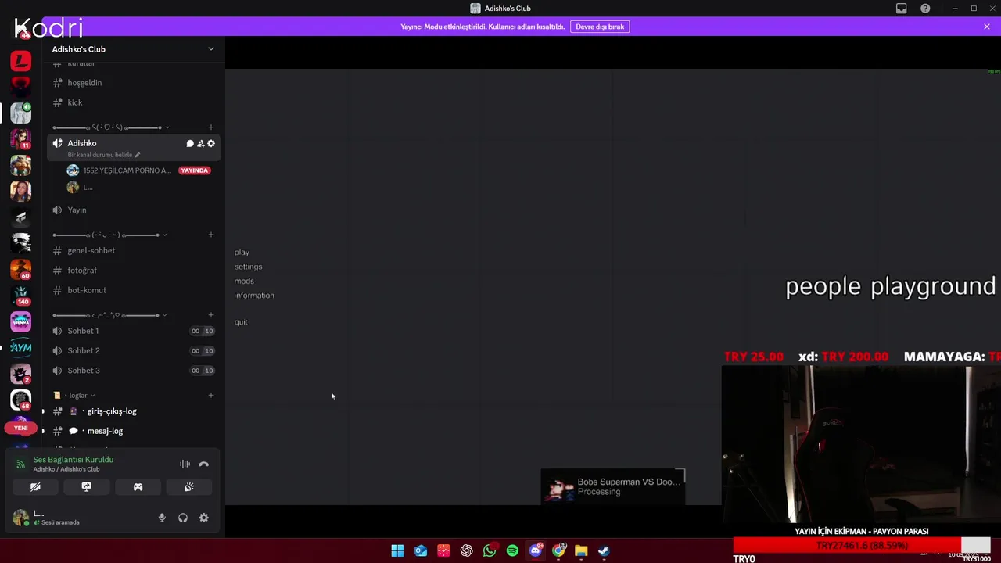Open user profile avatar in bottom panel
This screenshot has height=563, width=1001.
coord(21,518)
